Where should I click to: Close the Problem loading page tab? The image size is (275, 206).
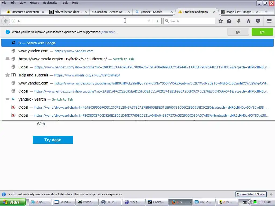(x=214, y=12)
